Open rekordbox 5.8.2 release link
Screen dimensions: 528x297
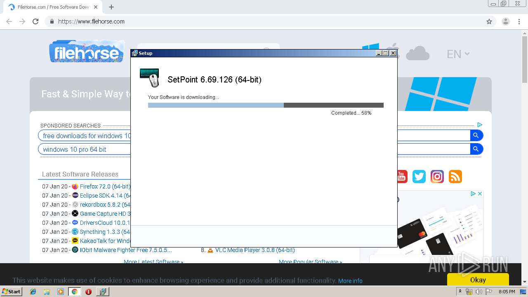tap(105, 205)
